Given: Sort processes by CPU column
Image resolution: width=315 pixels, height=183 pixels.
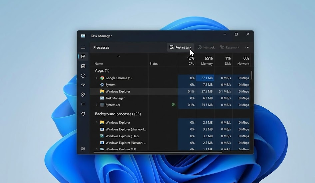Looking at the screenshot, I should (187, 61).
